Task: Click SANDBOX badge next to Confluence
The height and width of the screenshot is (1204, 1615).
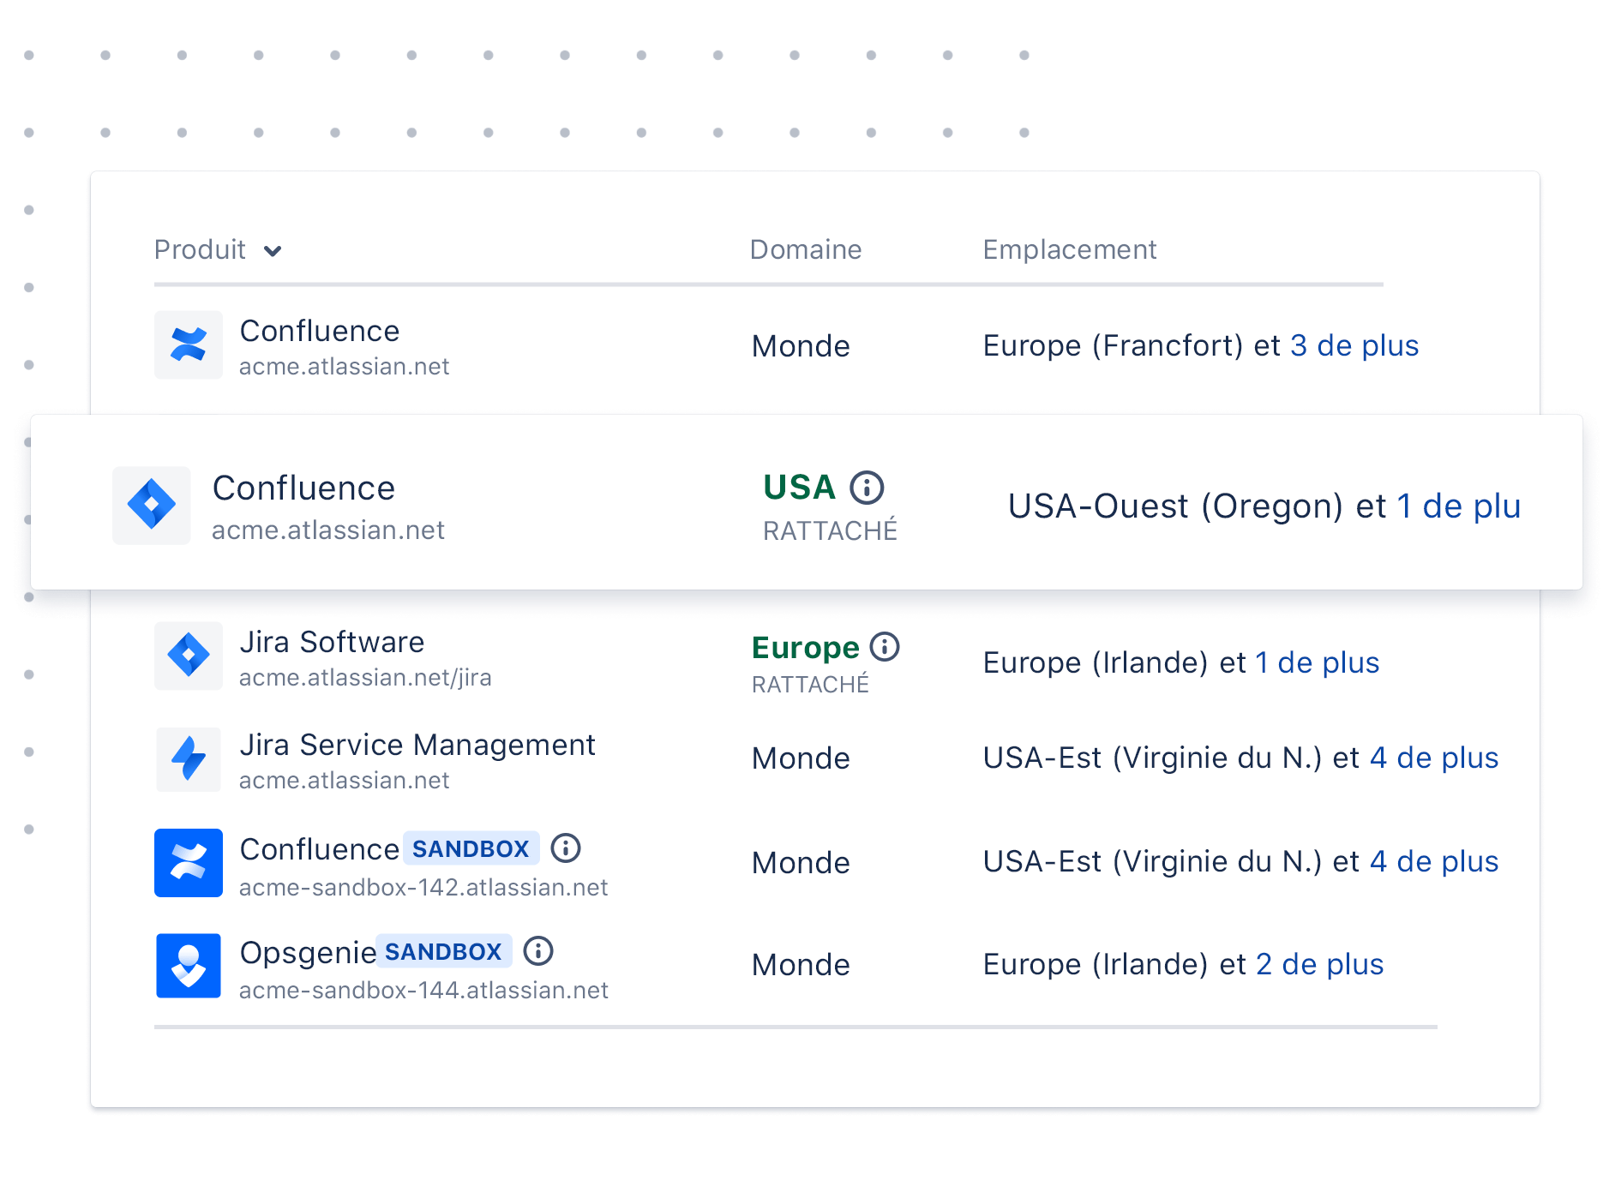Action: [471, 848]
